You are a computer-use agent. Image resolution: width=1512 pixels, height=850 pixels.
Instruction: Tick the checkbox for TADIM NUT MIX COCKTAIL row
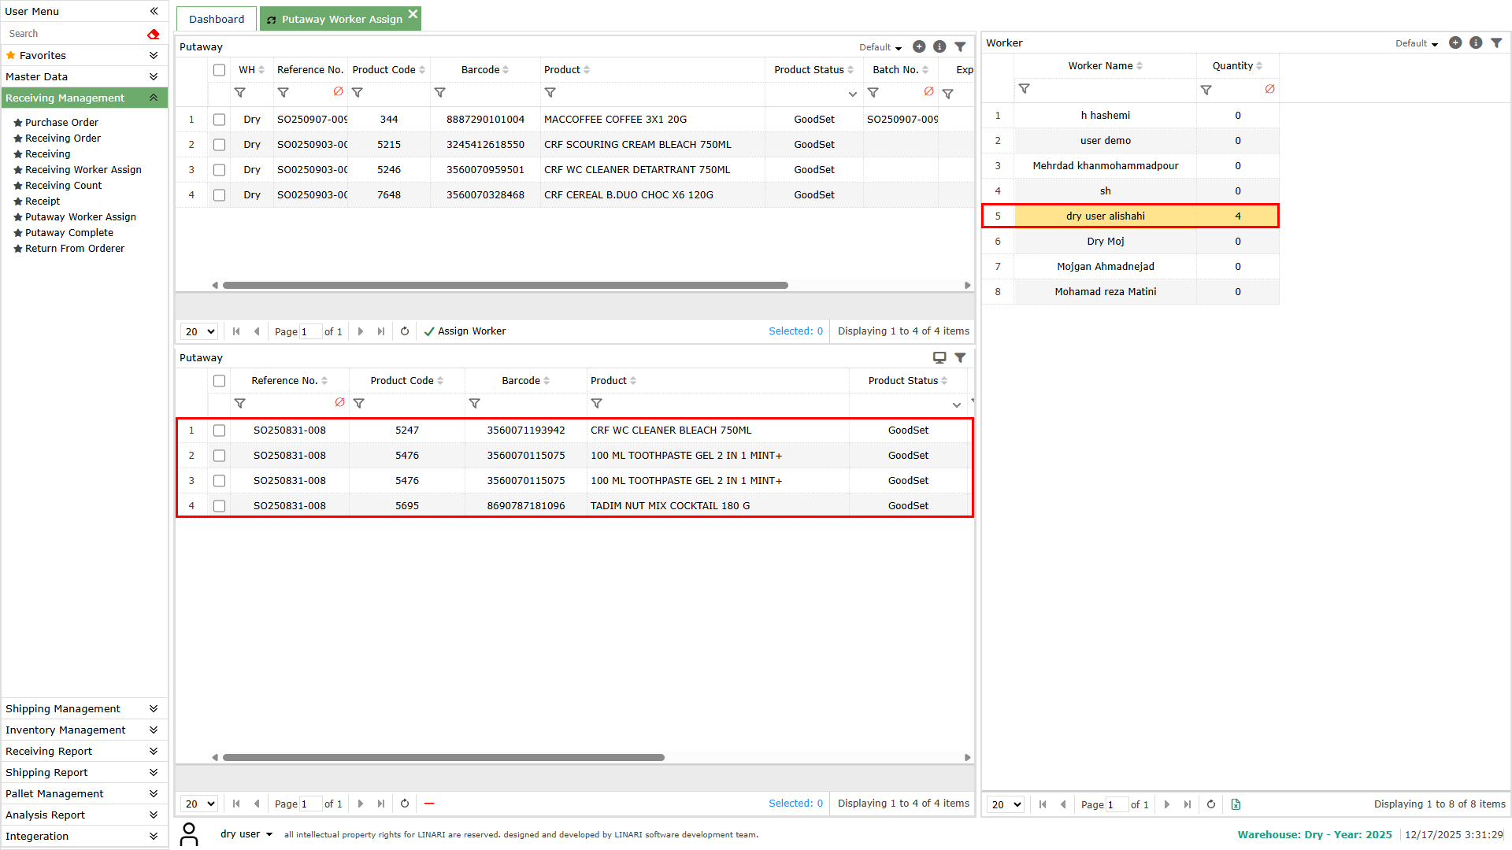(x=219, y=506)
